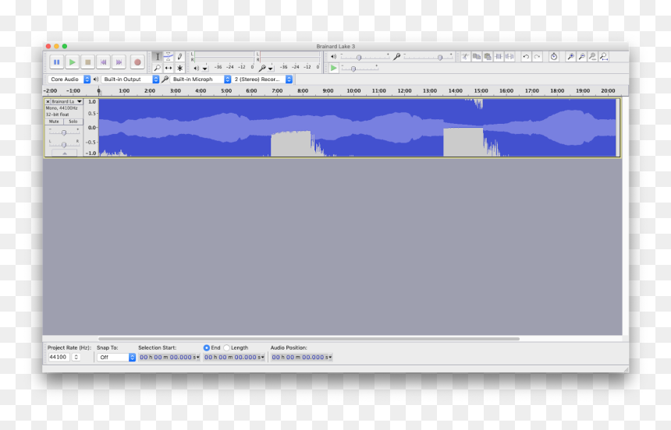
Task: Click the Project Rate 44100 field
Action: point(59,357)
